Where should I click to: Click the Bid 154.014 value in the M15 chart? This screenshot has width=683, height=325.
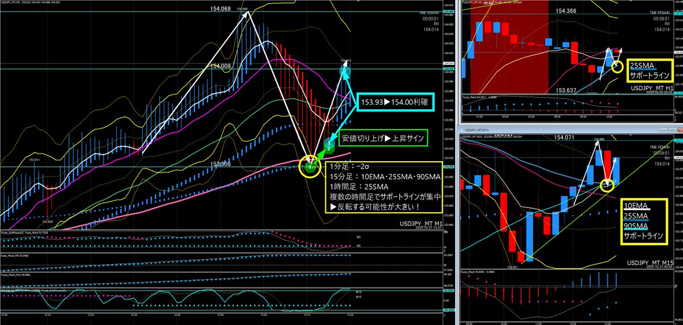coord(661,165)
